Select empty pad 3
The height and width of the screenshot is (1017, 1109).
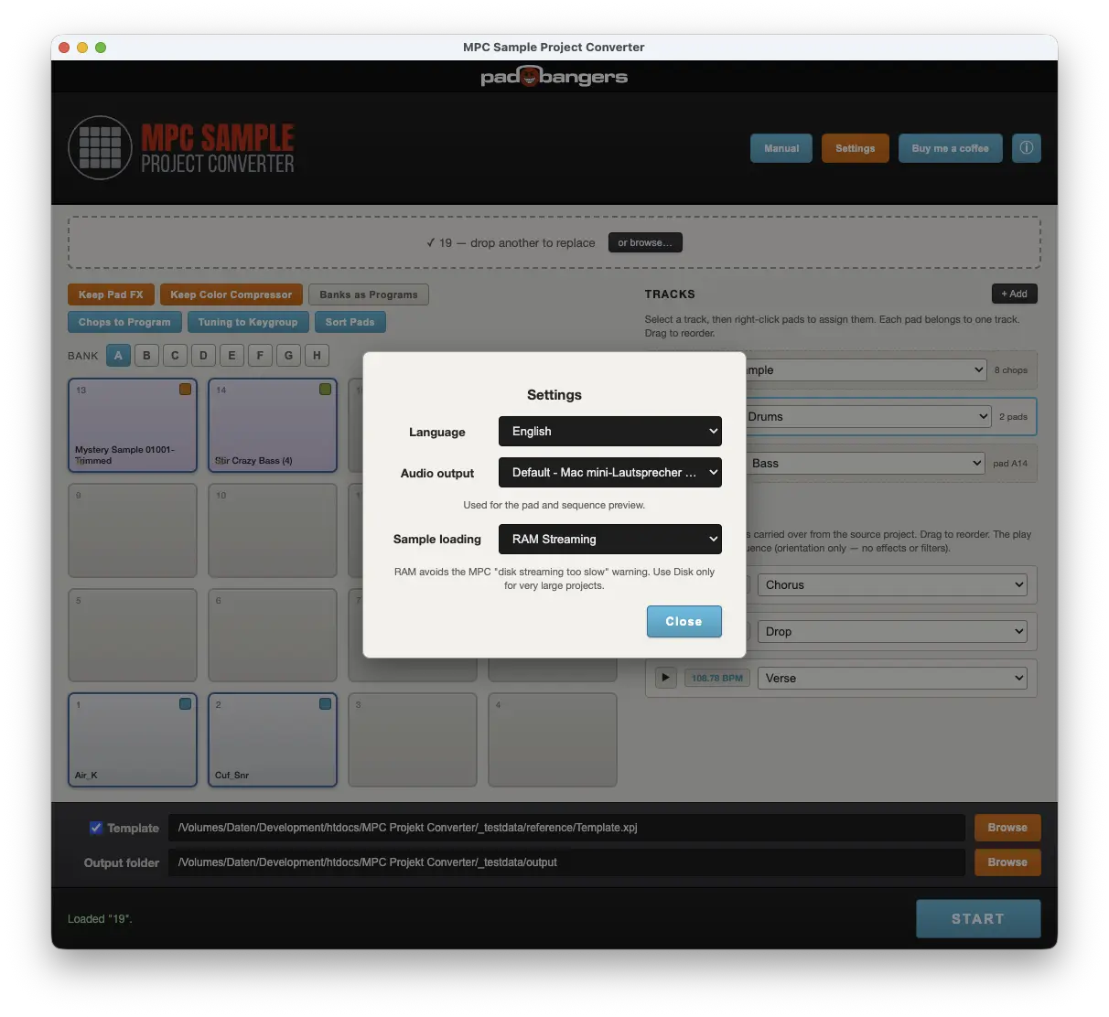(413, 740)
